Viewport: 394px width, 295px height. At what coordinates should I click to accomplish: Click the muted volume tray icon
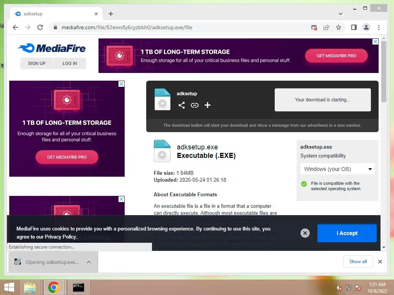coord(339,288)
